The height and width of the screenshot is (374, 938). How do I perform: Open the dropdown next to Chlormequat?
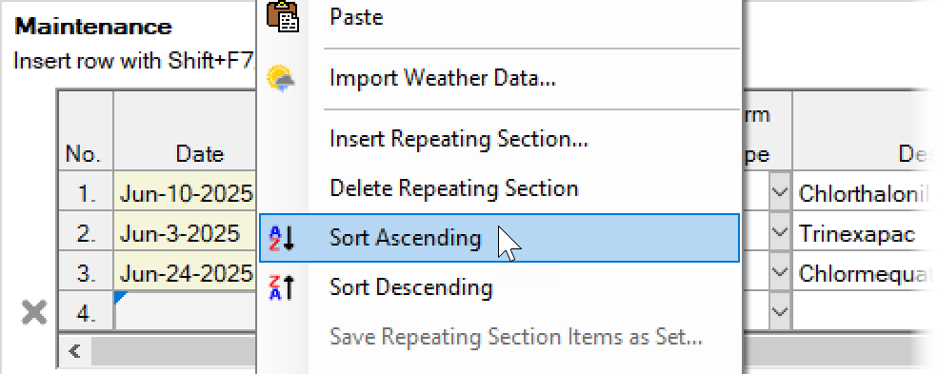tap(779, 271)
